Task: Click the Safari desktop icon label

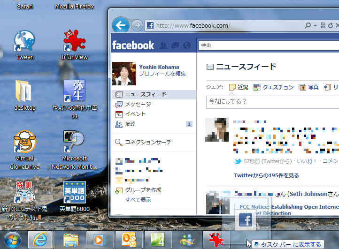Action: pyautogui.click(x=25, y=7)
